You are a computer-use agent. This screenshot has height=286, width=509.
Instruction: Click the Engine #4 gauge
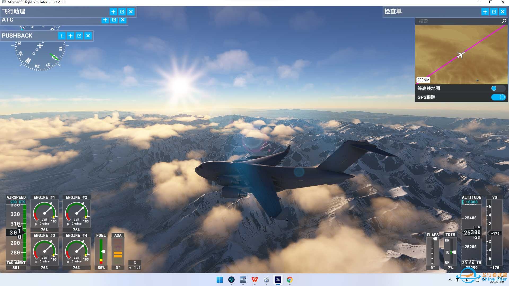[76, 252]
